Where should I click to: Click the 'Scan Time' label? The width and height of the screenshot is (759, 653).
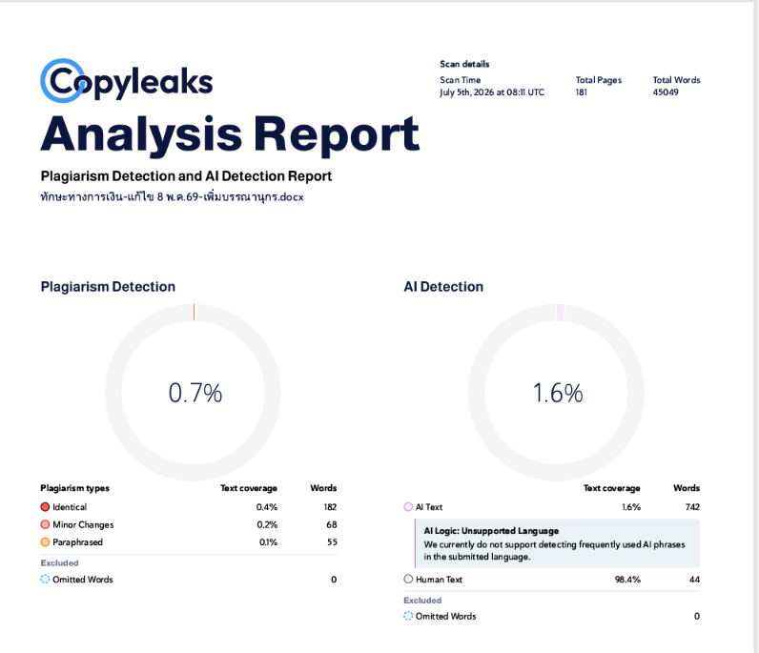(x=460, y=80)
